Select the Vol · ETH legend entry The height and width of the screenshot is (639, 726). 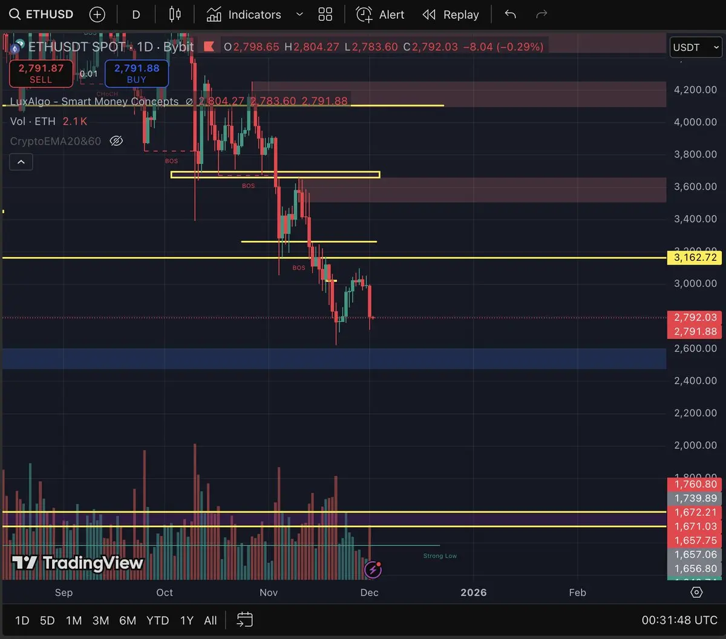(33, 122)
